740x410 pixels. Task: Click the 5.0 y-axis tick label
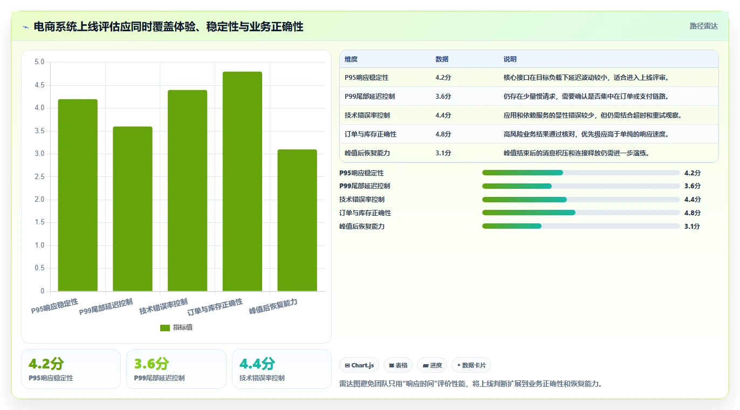(39, 62)
